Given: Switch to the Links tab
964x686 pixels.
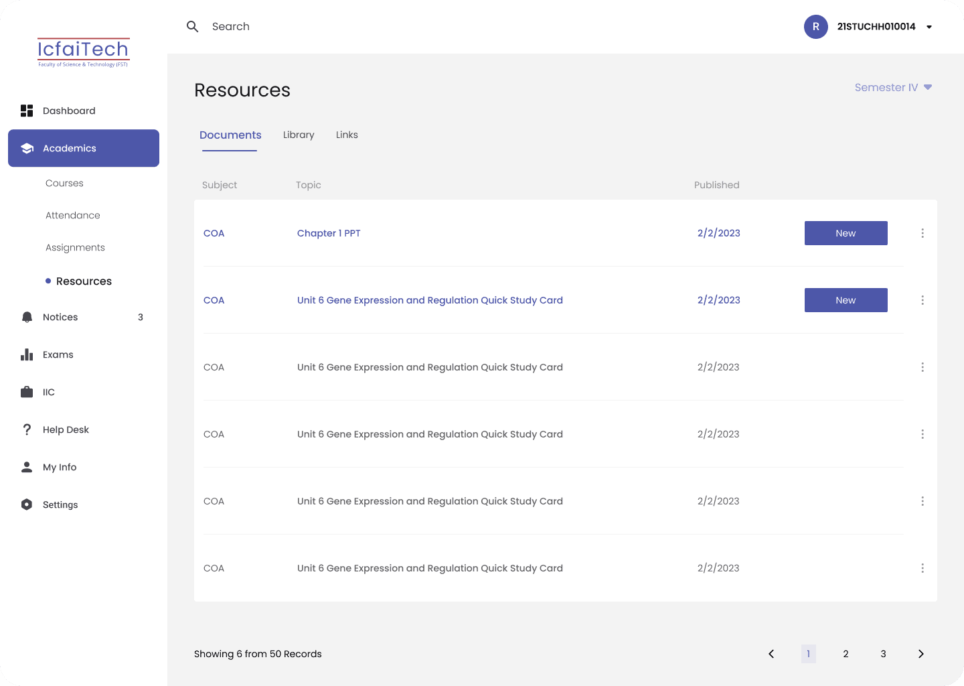Looking at the screenshot, I should click(347, 135).
